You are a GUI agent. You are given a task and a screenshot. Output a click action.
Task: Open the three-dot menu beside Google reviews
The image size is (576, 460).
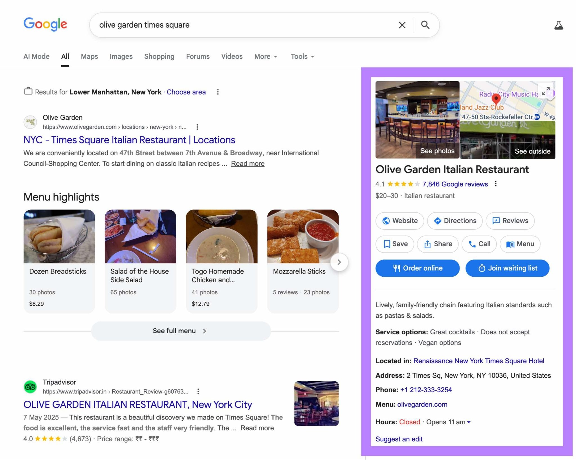pos(496,184)
